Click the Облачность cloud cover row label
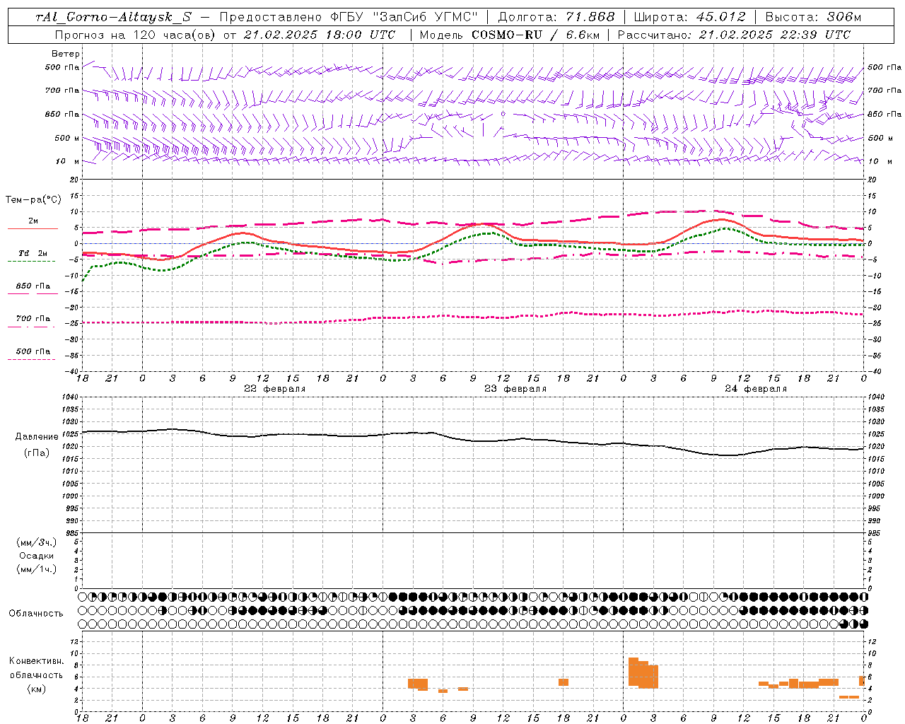Screen dimensions: 905x724 coord(36,614)
